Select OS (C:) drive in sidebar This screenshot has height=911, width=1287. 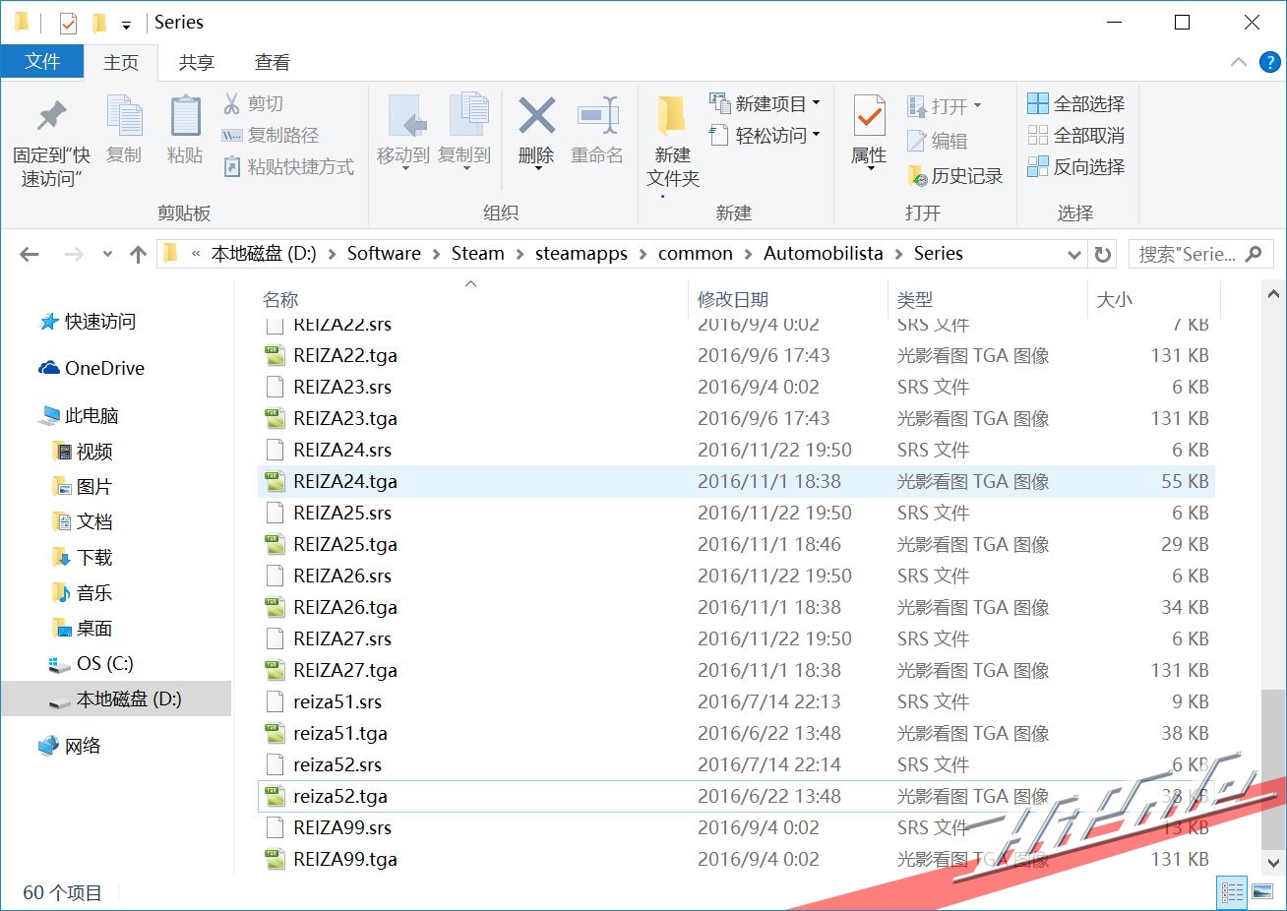coord(92,663)
